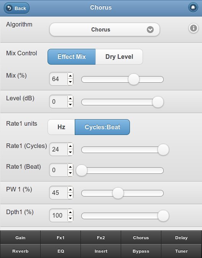The image size is (202, 258).
Task: Go back using the Back button
Action: (16, 8)
